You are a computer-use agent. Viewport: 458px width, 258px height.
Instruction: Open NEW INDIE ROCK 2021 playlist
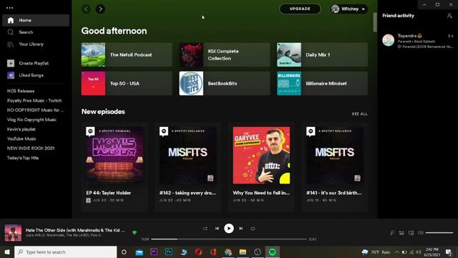[x=31, y=148]
